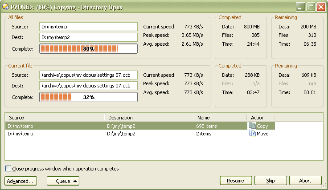Click the Name column header
Image resolution: width=328 pixels, height=190 pixels.
220,118
